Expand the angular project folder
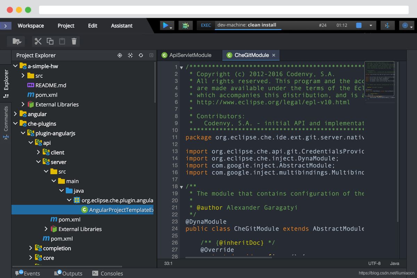This screenshot has width=417, height=278. (15, 114)
